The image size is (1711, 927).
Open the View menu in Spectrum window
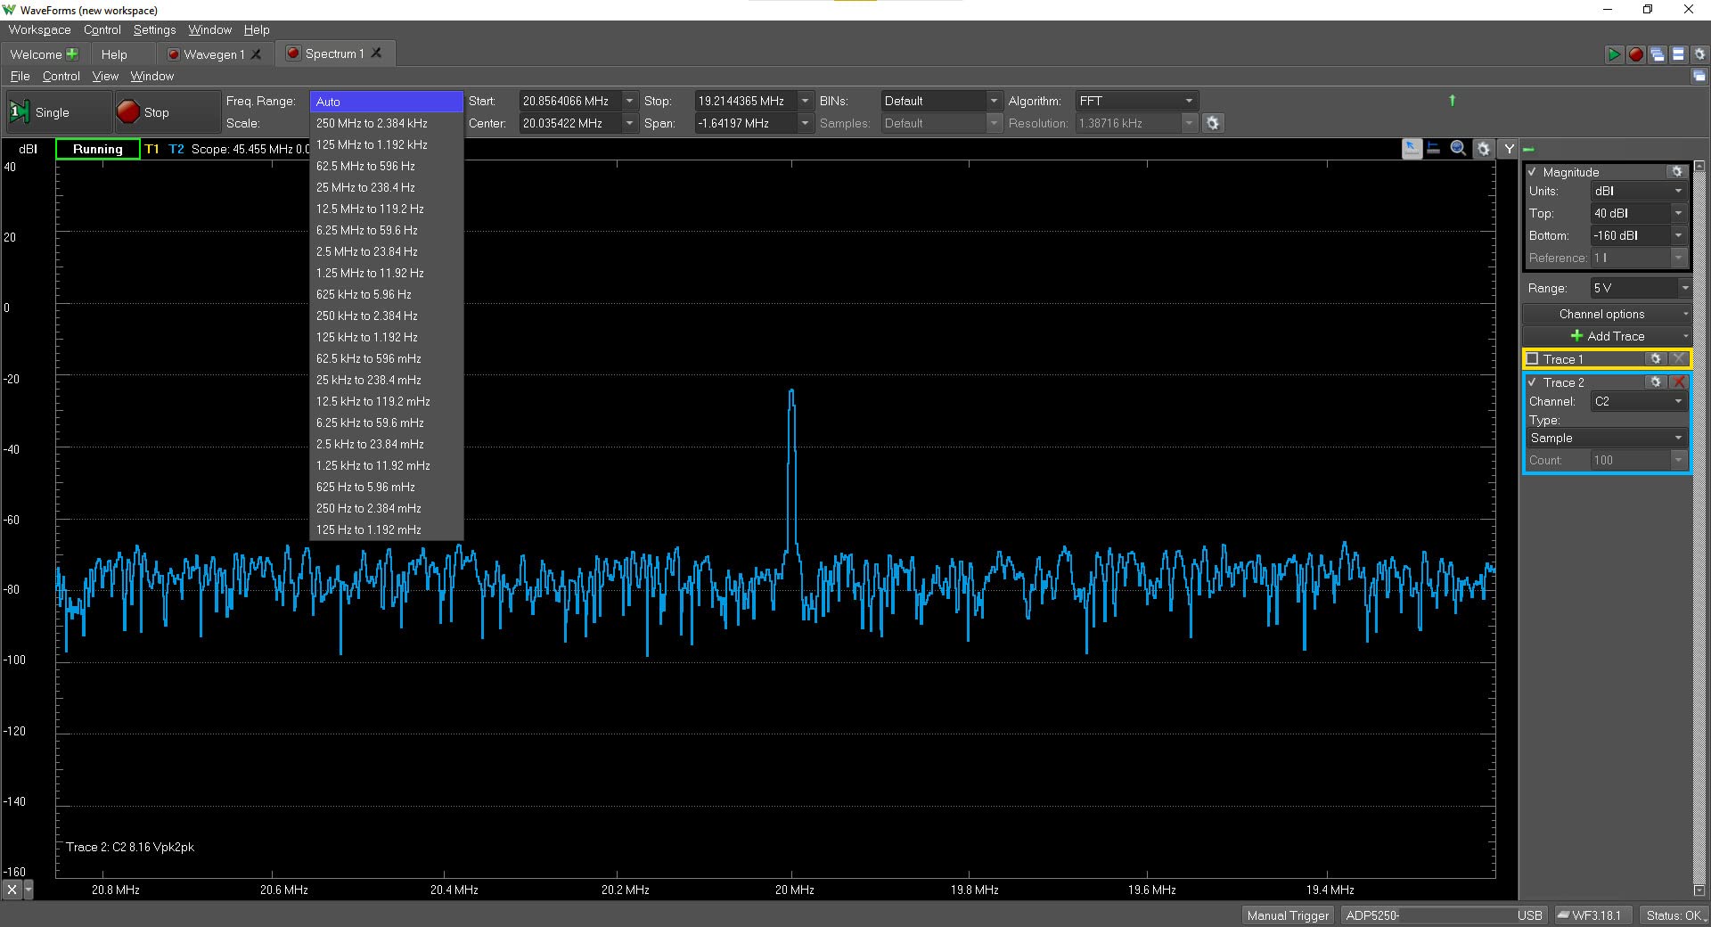(105, 76)
